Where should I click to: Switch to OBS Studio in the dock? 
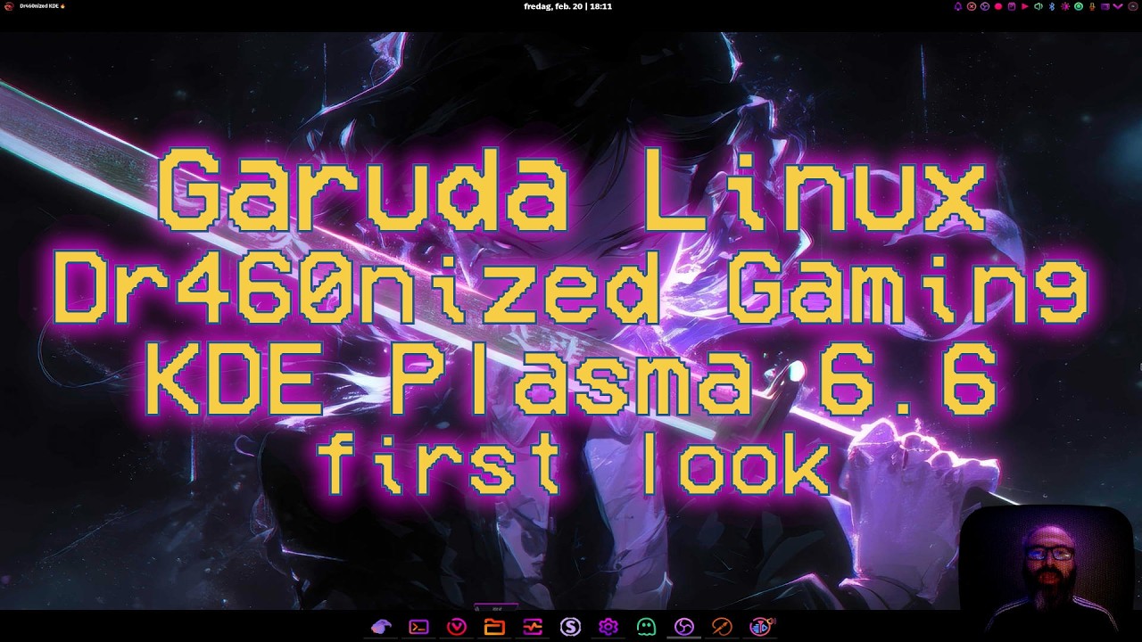click(x=684, y=627)
